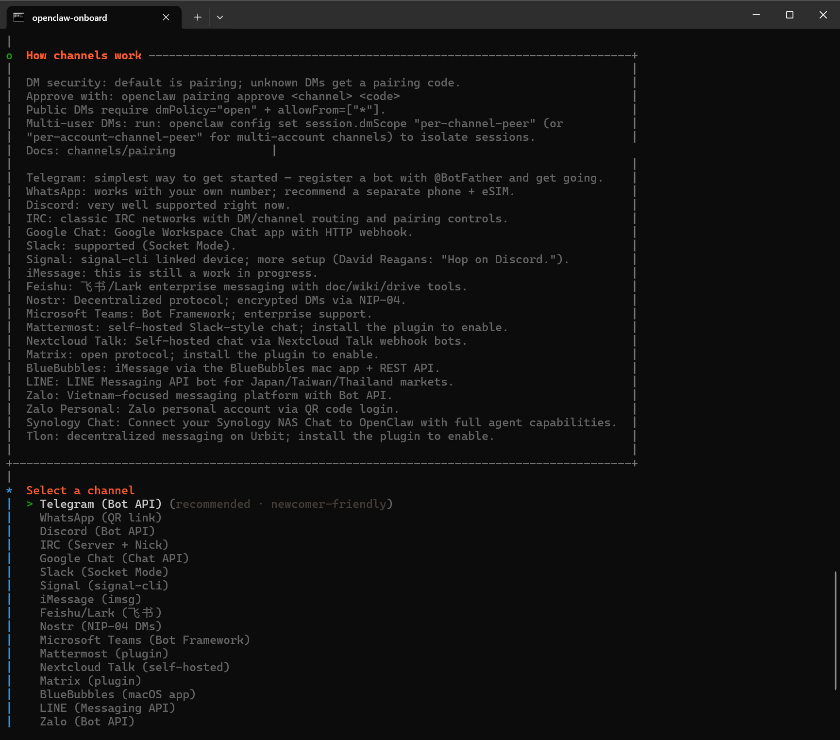Pick Nextcloud Talk (self-hosted) option

[x=134, y=667]
